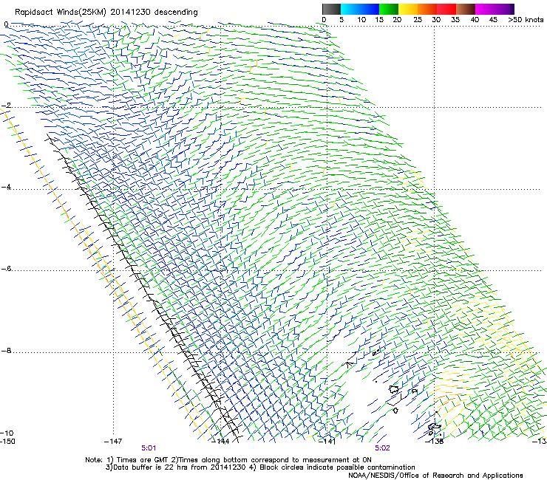Click the '-4' latitude axis label
547x480 pixels.
pos(6,187)
